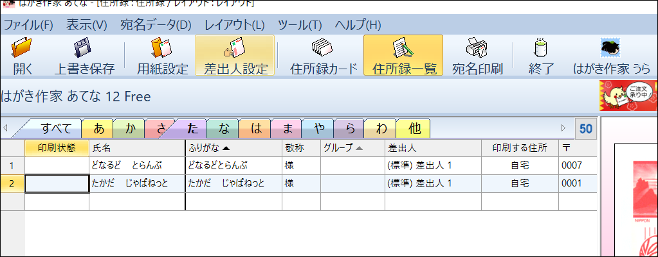Save with the 上書き保存 floppy icon
This screenshot has width=658, height=257.
pyautogui.click(x=84, y=56)
